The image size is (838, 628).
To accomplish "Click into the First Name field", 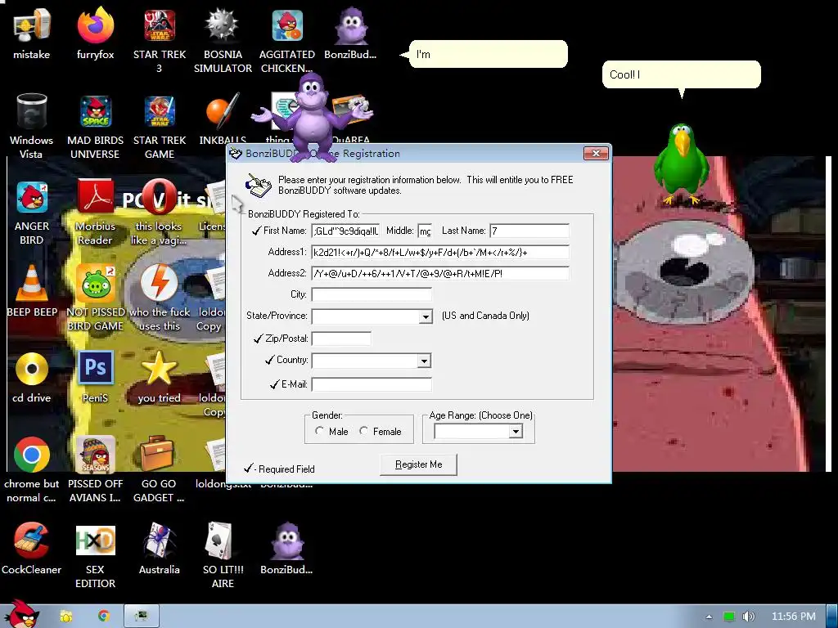I will tap(346, 231).
